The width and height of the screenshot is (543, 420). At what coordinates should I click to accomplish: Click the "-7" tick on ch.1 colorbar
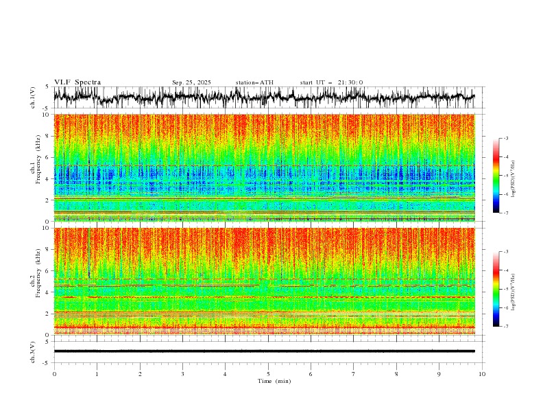[x=506, y=213]
